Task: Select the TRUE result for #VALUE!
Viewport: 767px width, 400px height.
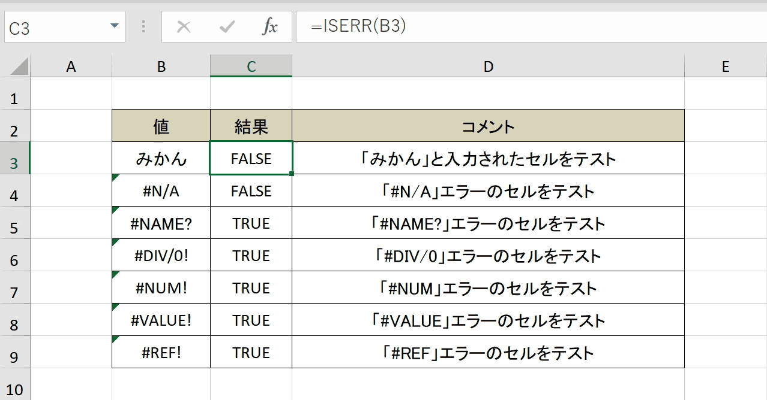Action: click(251, 320)
